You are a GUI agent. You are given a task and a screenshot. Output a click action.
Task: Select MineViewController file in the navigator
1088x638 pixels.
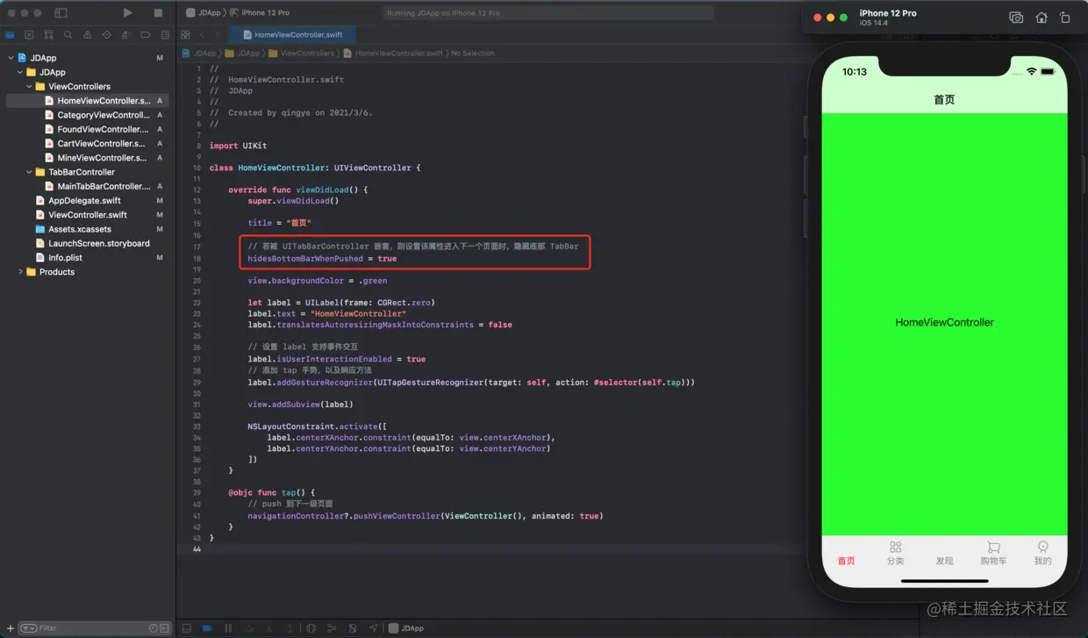click(x=88, y=158)
